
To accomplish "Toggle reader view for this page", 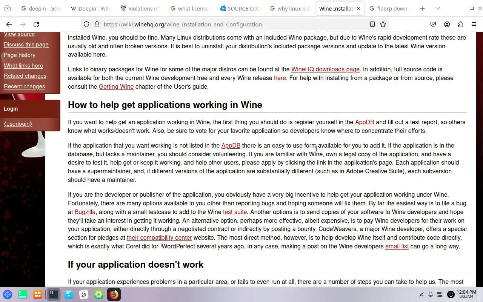I will (x=372, y=24).
